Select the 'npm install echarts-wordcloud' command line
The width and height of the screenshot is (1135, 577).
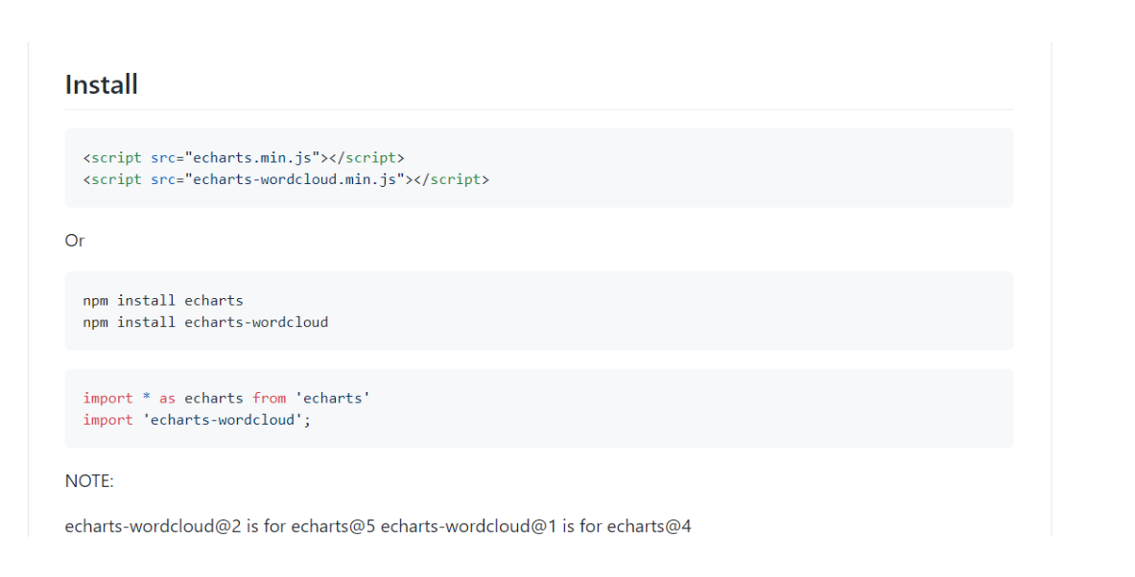(x=204, y=322)
